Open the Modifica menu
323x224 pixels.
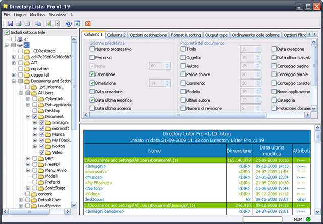pos(37,15)
